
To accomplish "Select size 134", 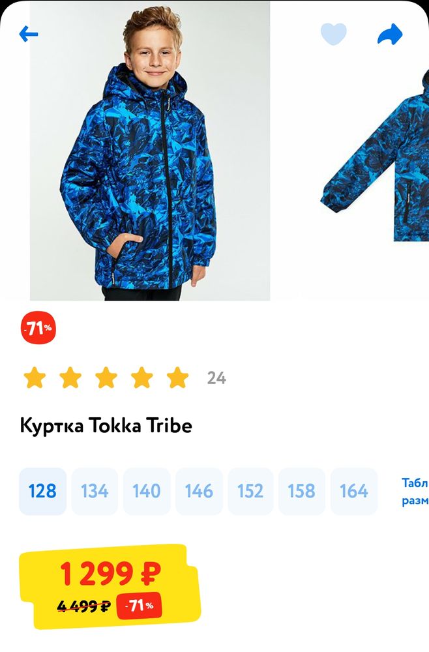I will pyautogui.click(x=95, y=491).
